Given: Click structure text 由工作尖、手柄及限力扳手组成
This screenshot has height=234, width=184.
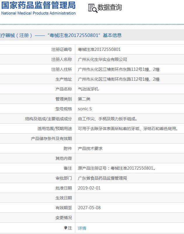Looking at the screenshot, I should tap(108, 119).
